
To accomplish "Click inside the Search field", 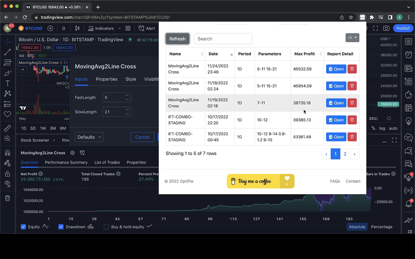I will point(223,39).
